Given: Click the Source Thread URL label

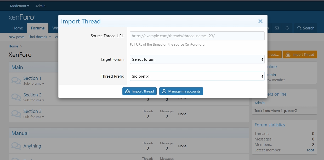Looking at the screenshot, I should [107, 36].
